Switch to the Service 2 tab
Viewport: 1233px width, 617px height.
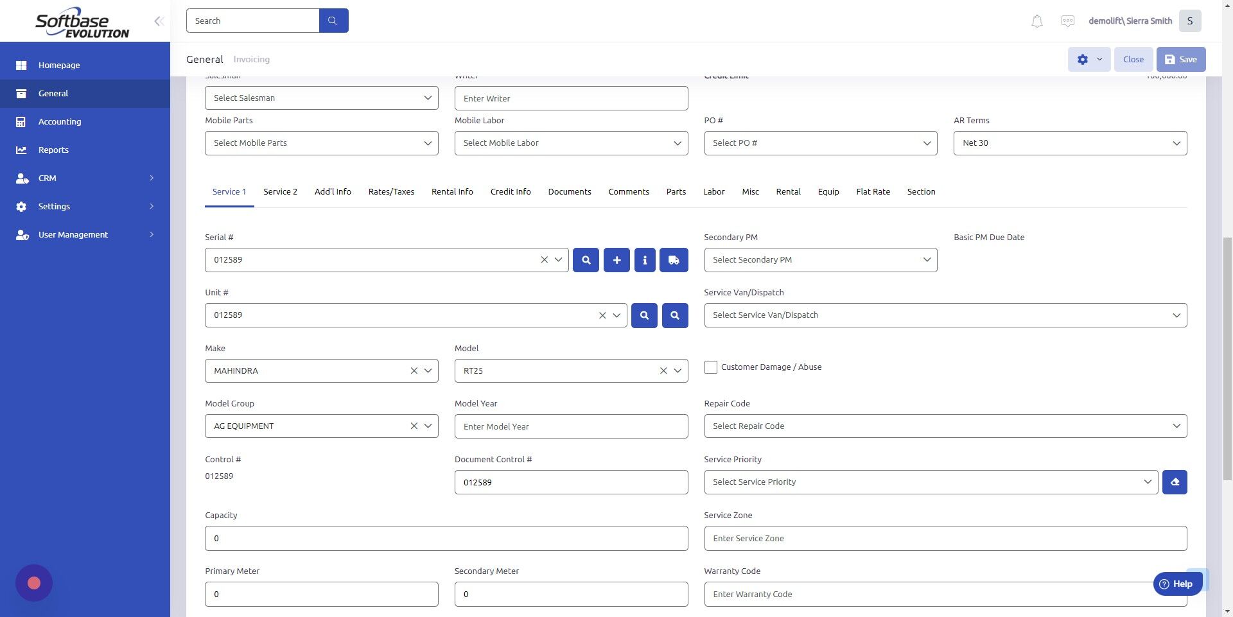pos(280,191)
